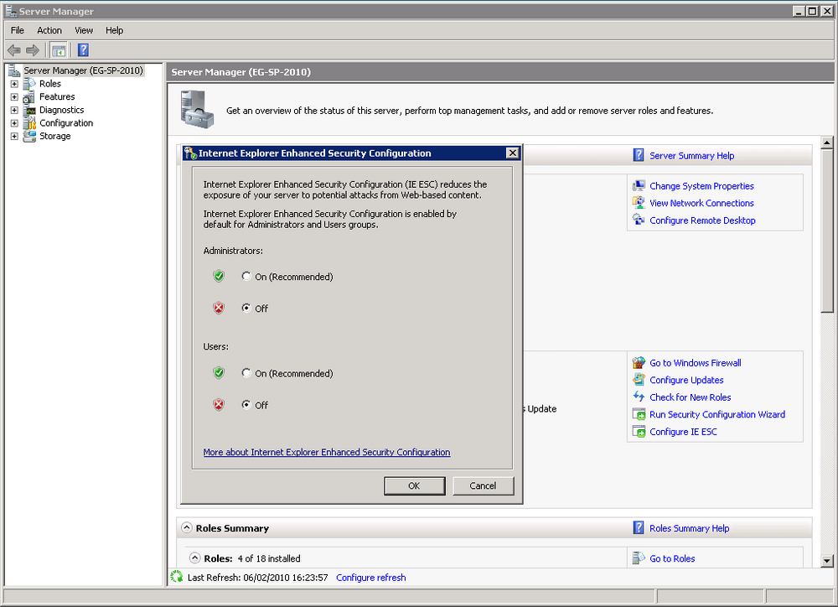This screenshot has width=838, height=607.
Task: Click the scroll down arrow in main pane
Action: 827,561
